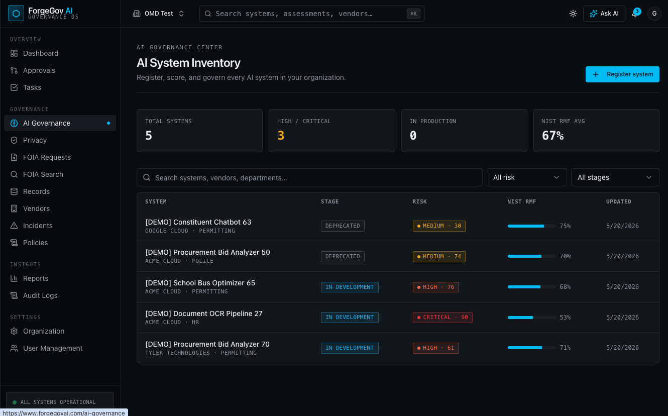The width and height of the screenshot is (668, 416).
Task: Click the High / Critical stat card
Action: click(x=331, y=131)
